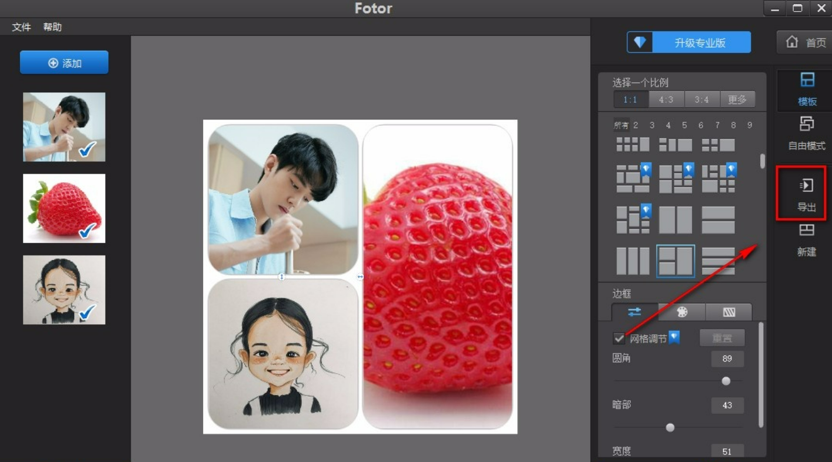Screen dimensions: 832x462
Task: Pick the two vertical columns template
Action: pyautogui.click(x=675, y=220)
